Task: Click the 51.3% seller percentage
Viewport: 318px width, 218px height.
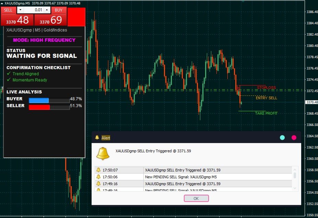Action: (x=76, y=106)
